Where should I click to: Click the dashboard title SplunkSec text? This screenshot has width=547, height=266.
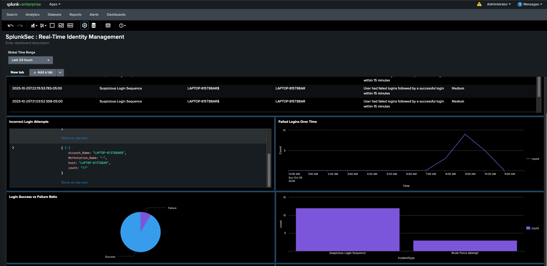coord(65,37)
